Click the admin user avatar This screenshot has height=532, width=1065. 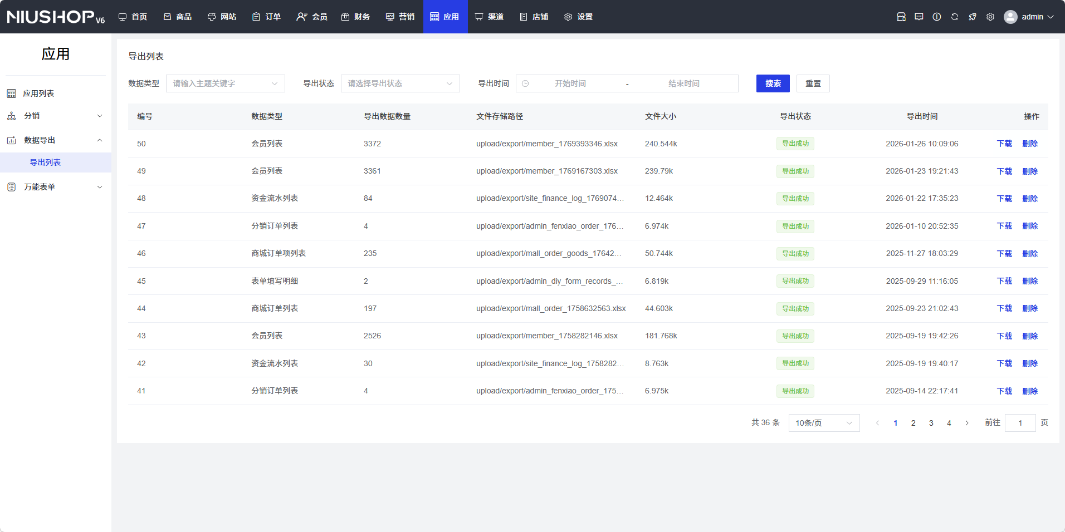pos(1010,17)
